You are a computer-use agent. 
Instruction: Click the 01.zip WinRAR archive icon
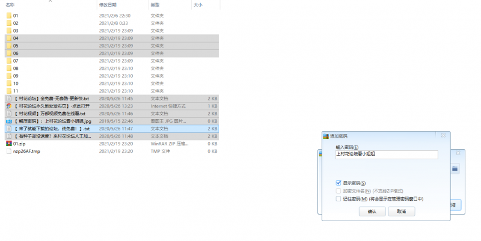coord(8,144)
